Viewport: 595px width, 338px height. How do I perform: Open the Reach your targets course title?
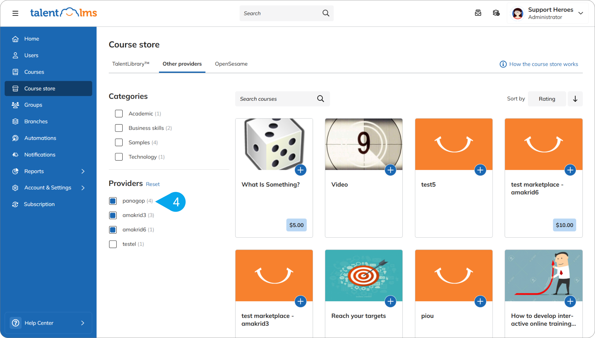pos(358,316)
